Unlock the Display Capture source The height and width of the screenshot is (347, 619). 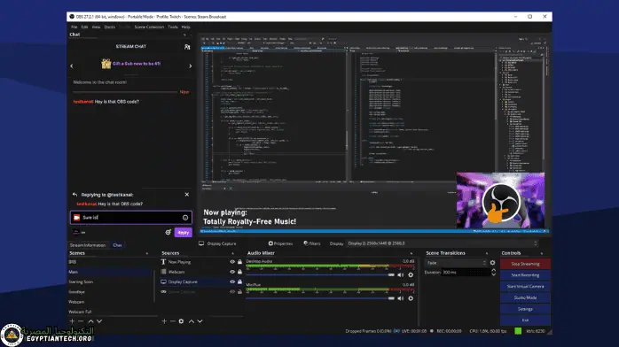tap(239, 282)
